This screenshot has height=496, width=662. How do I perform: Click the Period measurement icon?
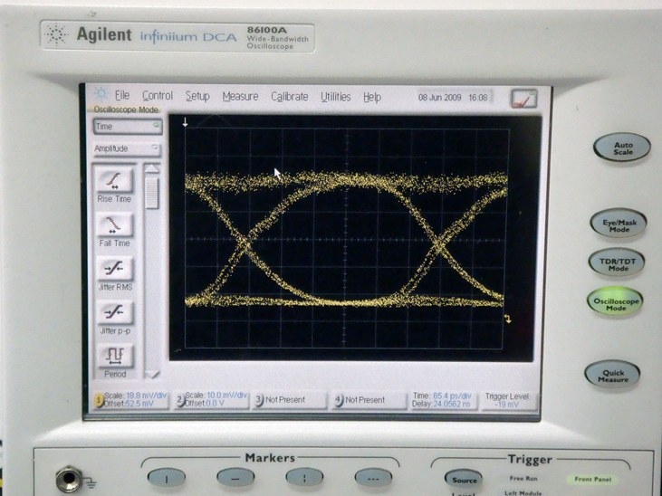point(114,356)
